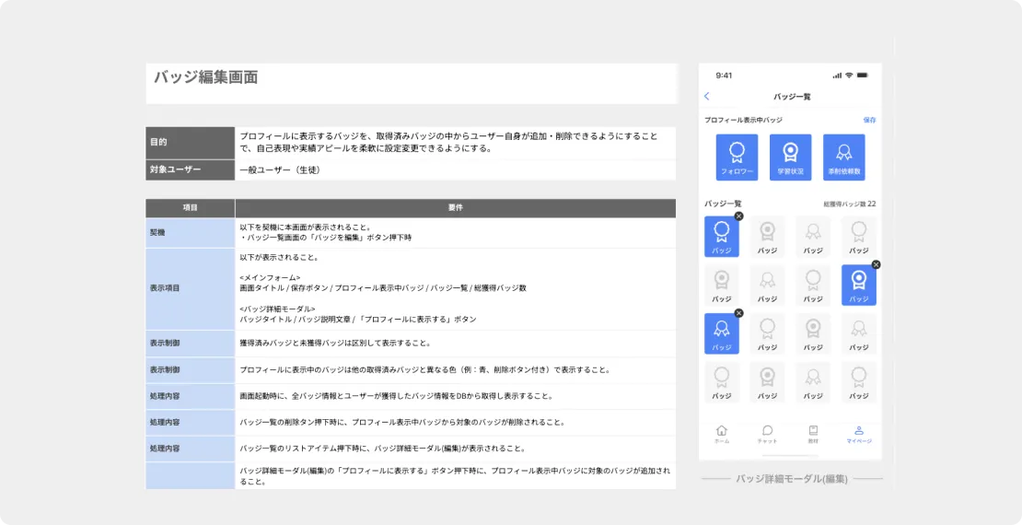
Task: Open fourth badge in third grid row
Action: [859, 333]
